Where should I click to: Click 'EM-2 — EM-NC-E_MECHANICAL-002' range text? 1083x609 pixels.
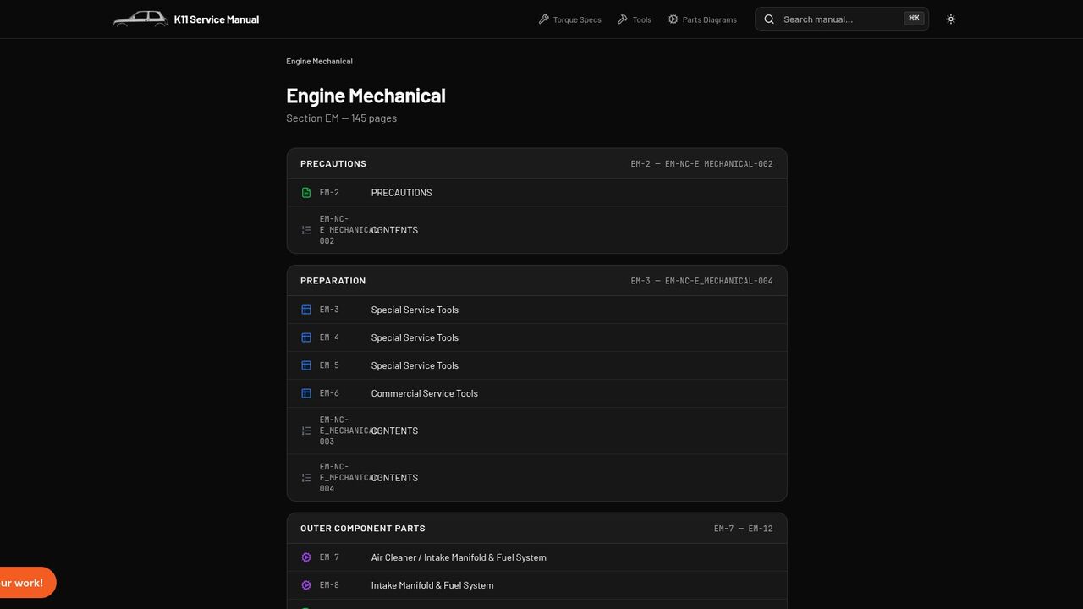[701, 164]
